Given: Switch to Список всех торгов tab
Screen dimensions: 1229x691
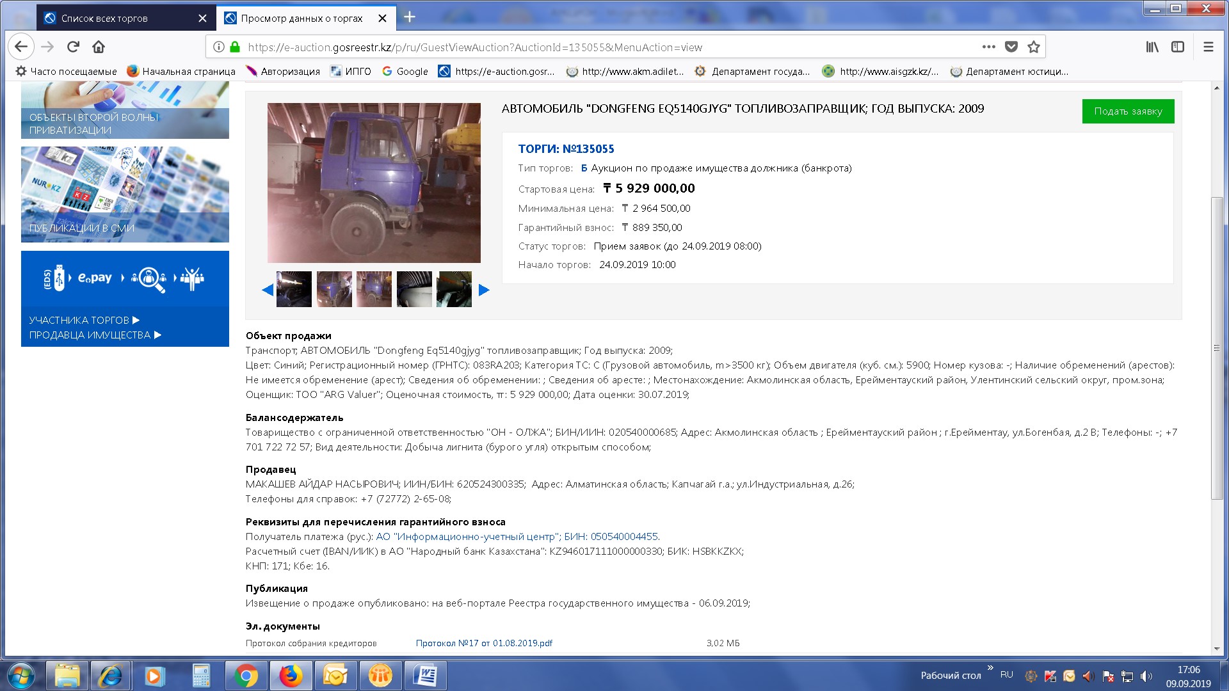Looking at the screenshot, I should (x=104, y=19).
